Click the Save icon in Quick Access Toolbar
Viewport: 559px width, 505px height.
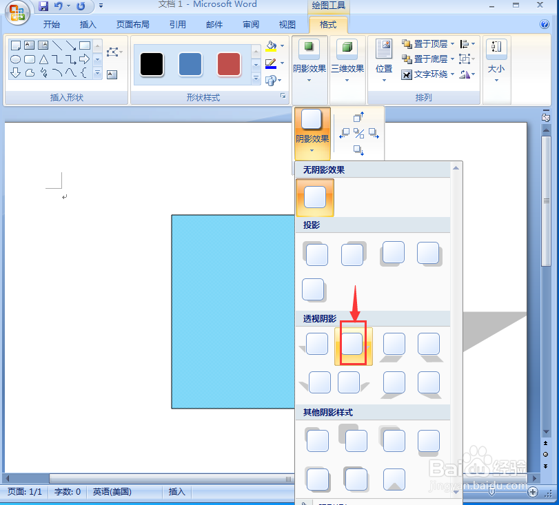43,6
